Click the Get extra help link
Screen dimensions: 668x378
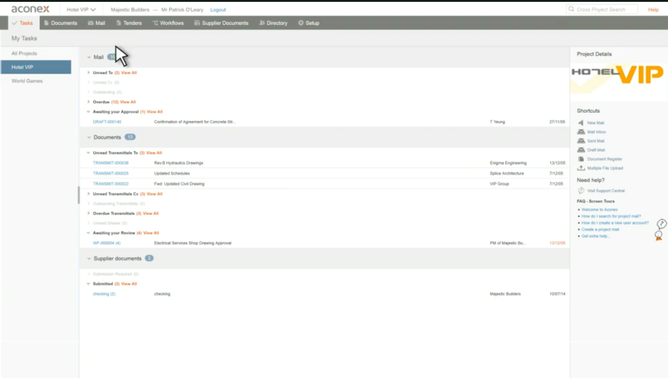(x=596, y=236)
